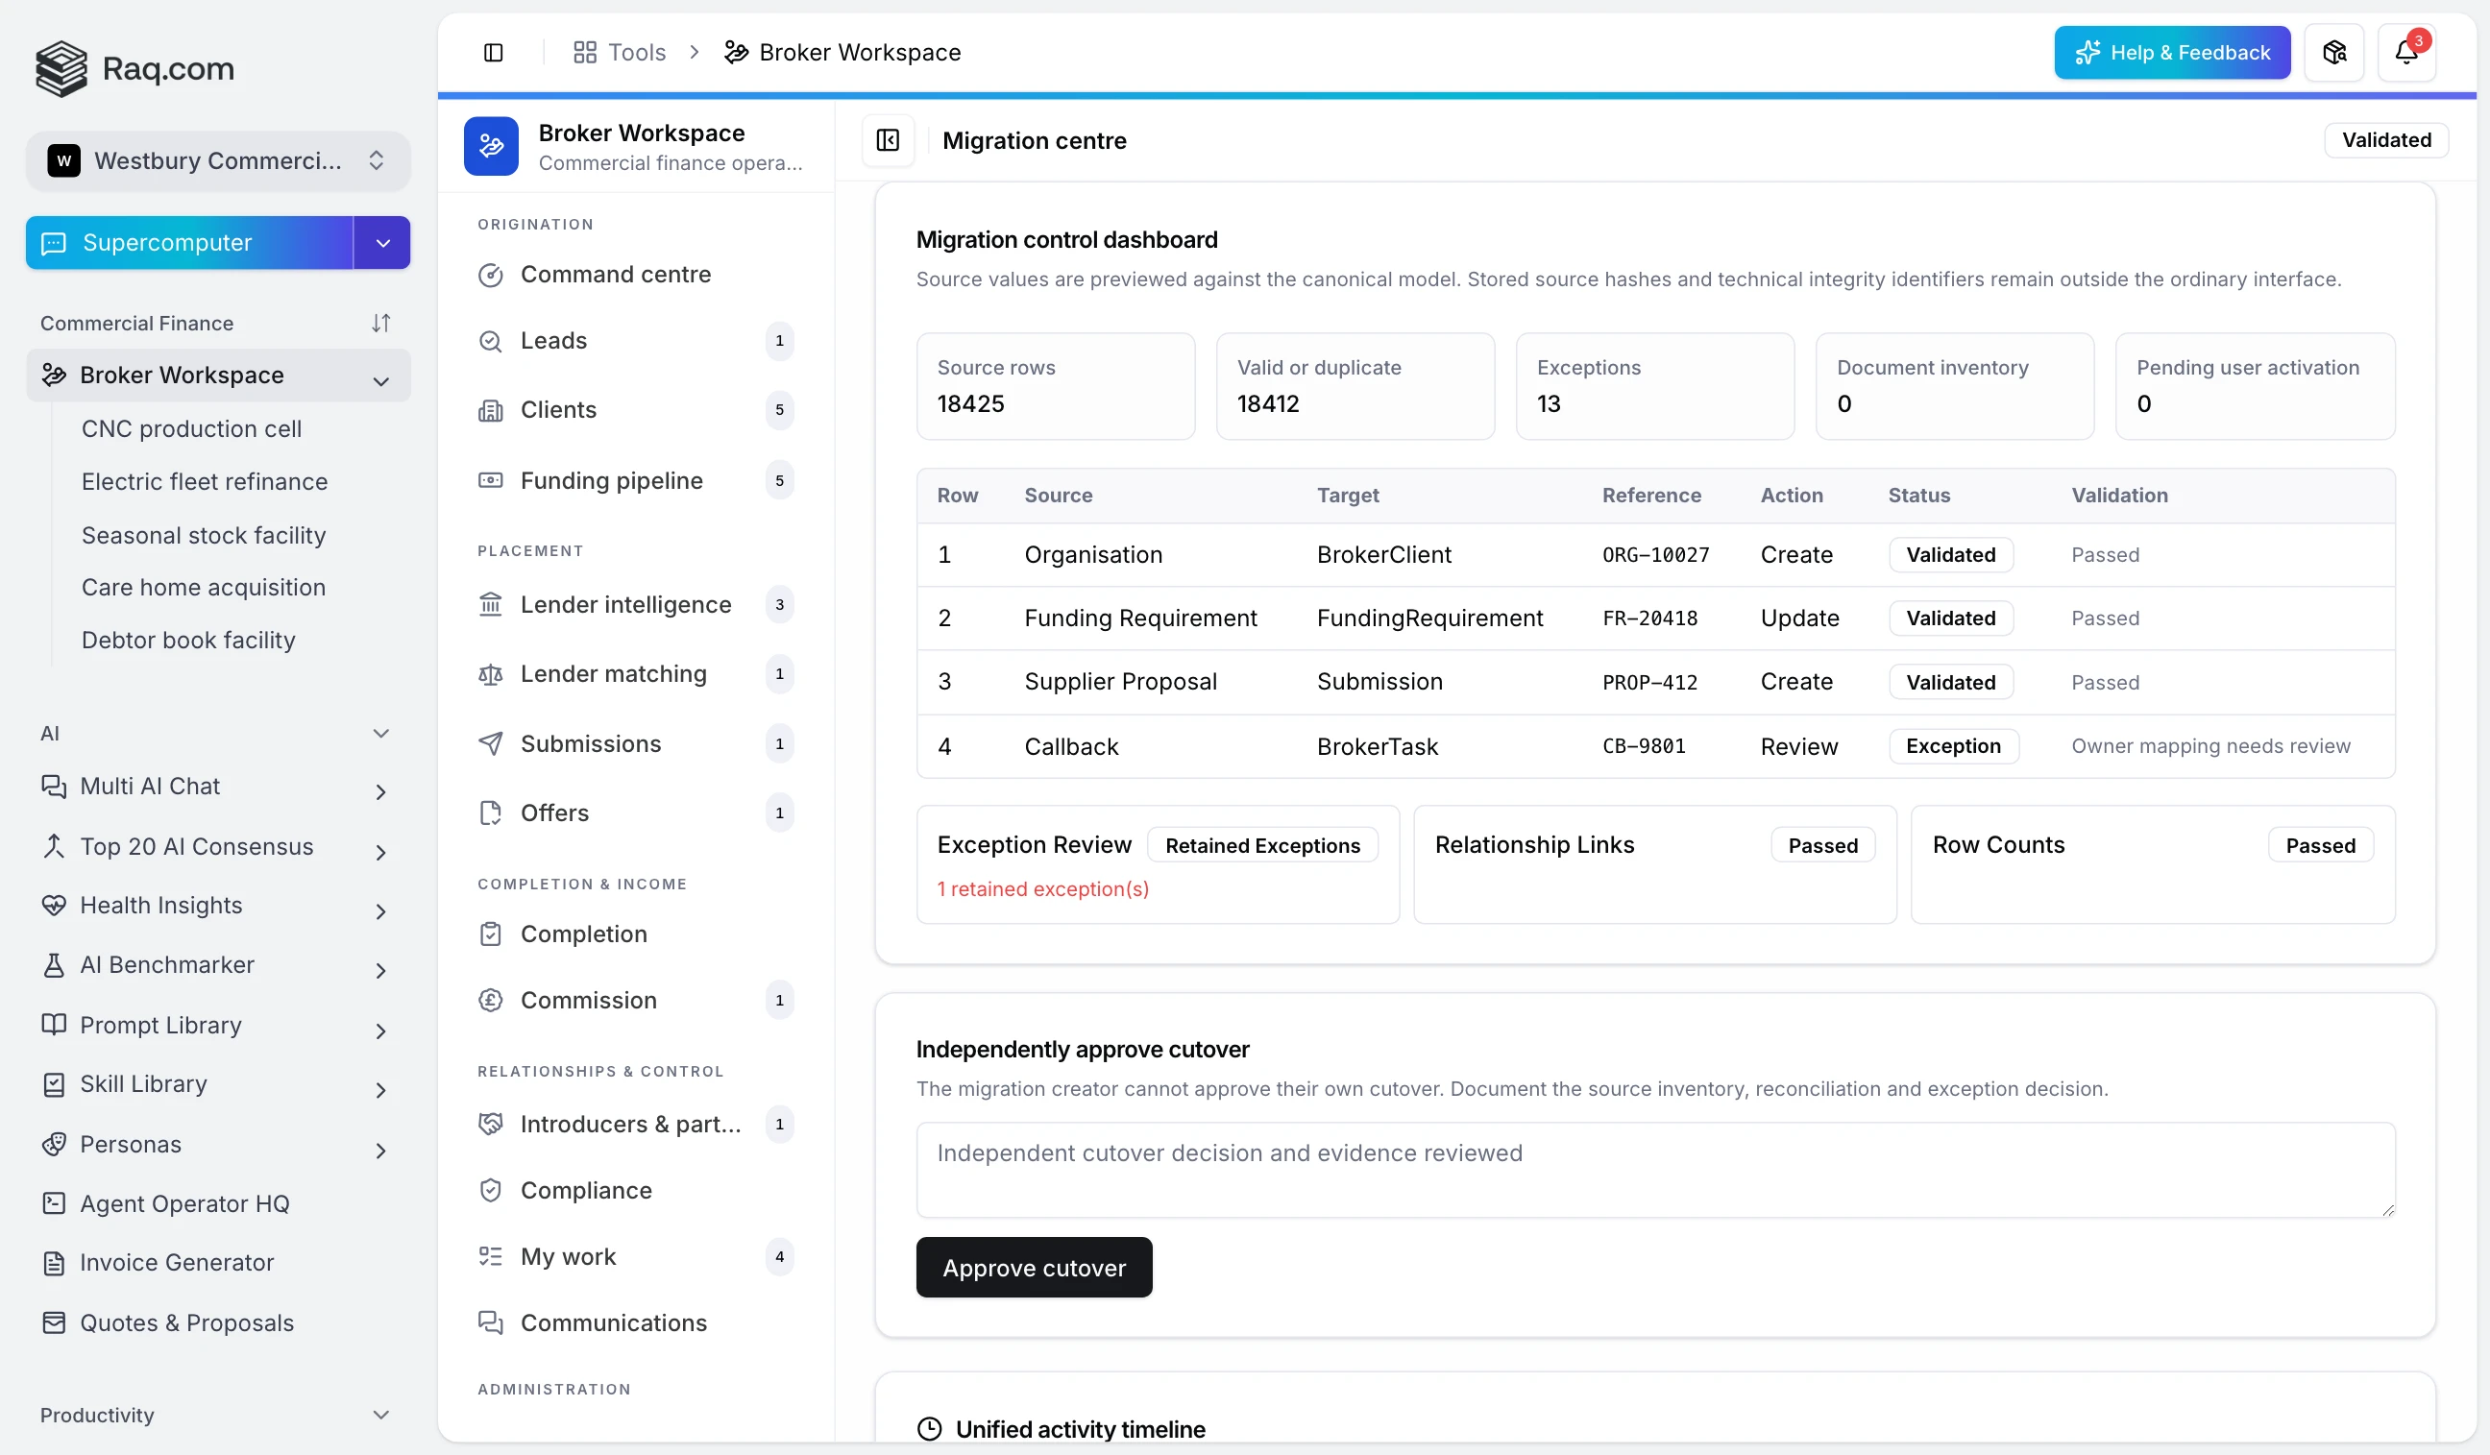Screen dimensions: 2490x1455
Task: Expand the AI Benchmarker chevron
Action: [x=380, y=970]
